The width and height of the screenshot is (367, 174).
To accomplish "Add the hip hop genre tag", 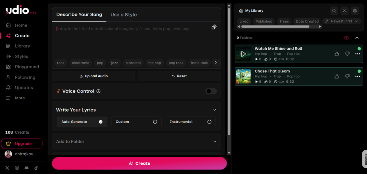I will (155, 63).
